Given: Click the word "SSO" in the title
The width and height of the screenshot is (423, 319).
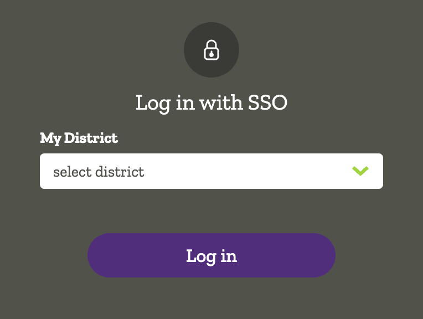Looking at the screenshot, I should 265,103.
